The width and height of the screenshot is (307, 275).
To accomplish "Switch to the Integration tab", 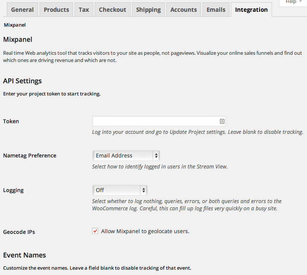I will [x=251, y=10].
